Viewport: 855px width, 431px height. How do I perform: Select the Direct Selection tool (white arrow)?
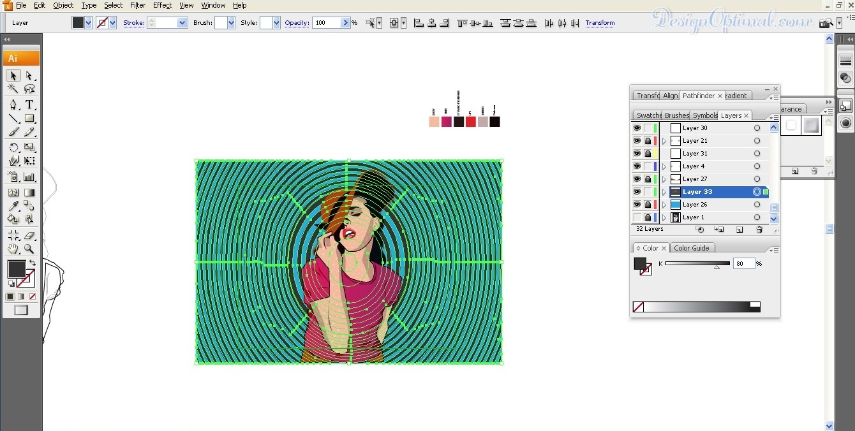(x=29, y=76)
